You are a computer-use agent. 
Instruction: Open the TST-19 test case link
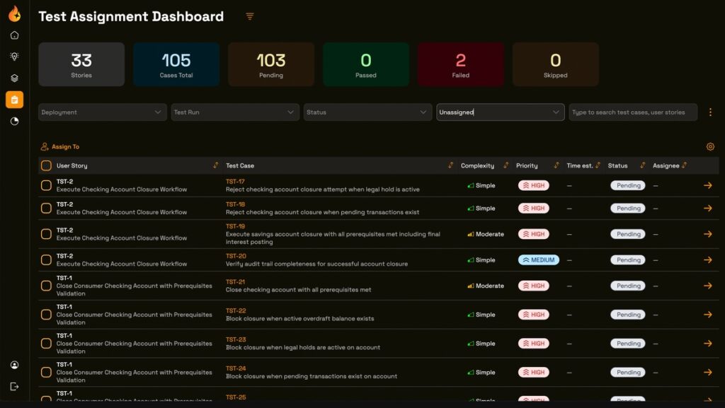coord(236,226)
